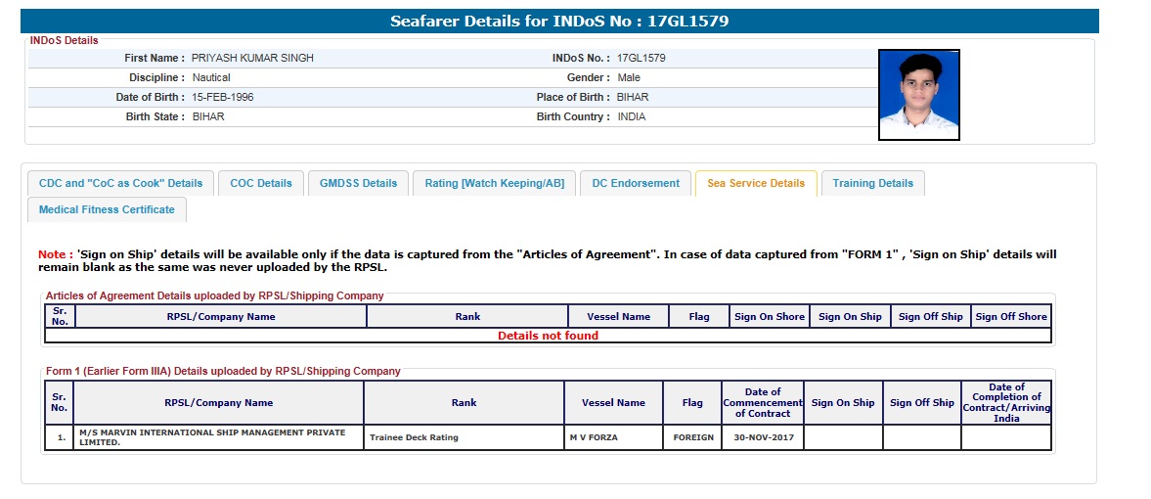Click the seafarer profile photo

[x=918, y=95]
